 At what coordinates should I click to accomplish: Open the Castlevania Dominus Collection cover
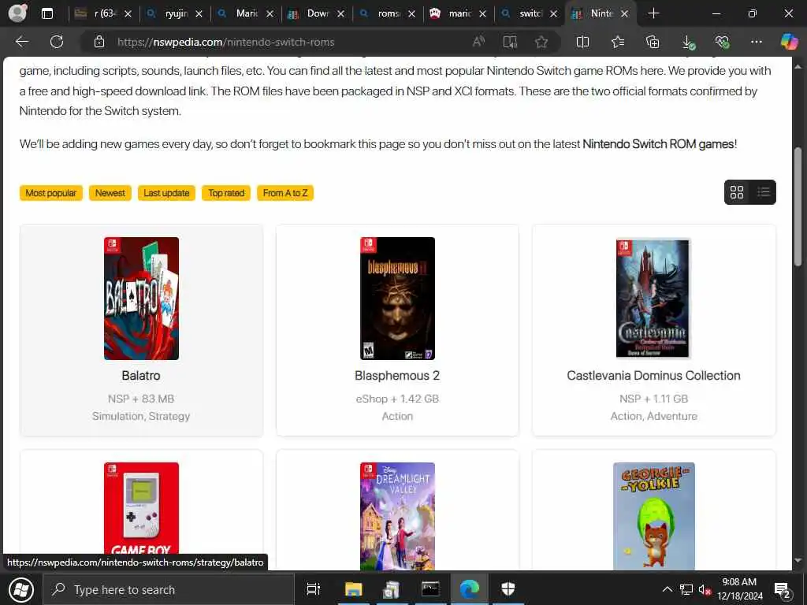653,299
